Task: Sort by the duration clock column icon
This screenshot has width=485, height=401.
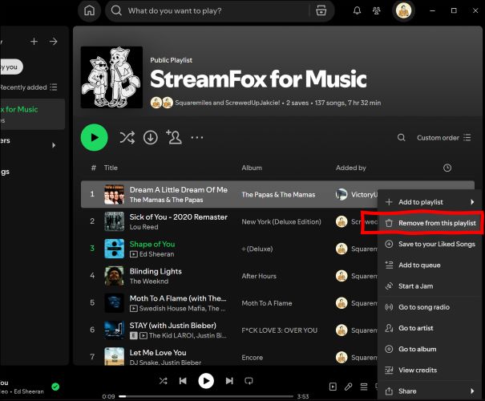Action: click(x=447, y=168)
